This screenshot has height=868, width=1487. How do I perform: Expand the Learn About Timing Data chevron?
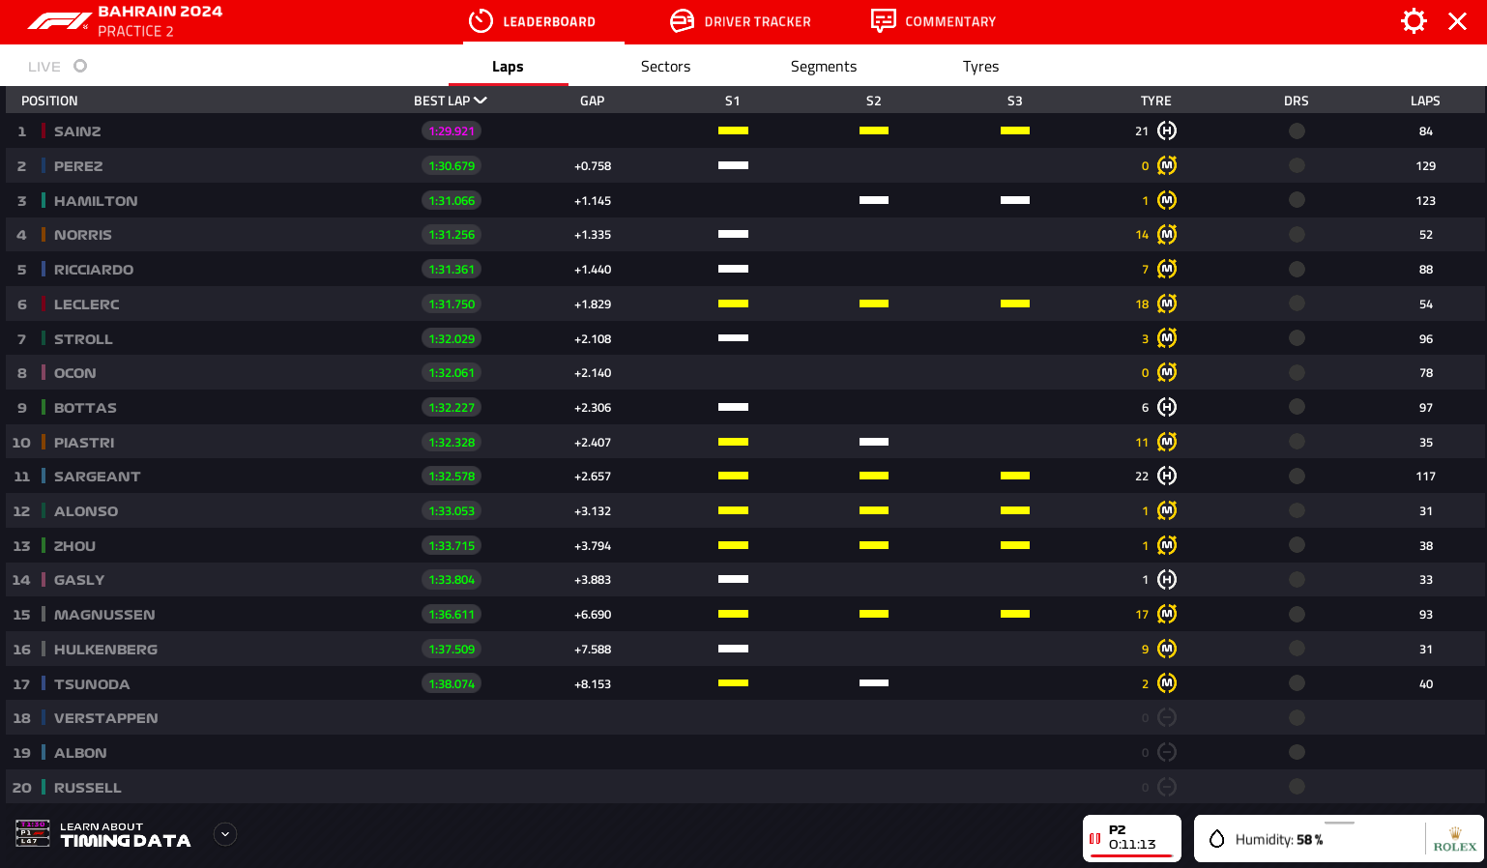[x=225, y=834]
